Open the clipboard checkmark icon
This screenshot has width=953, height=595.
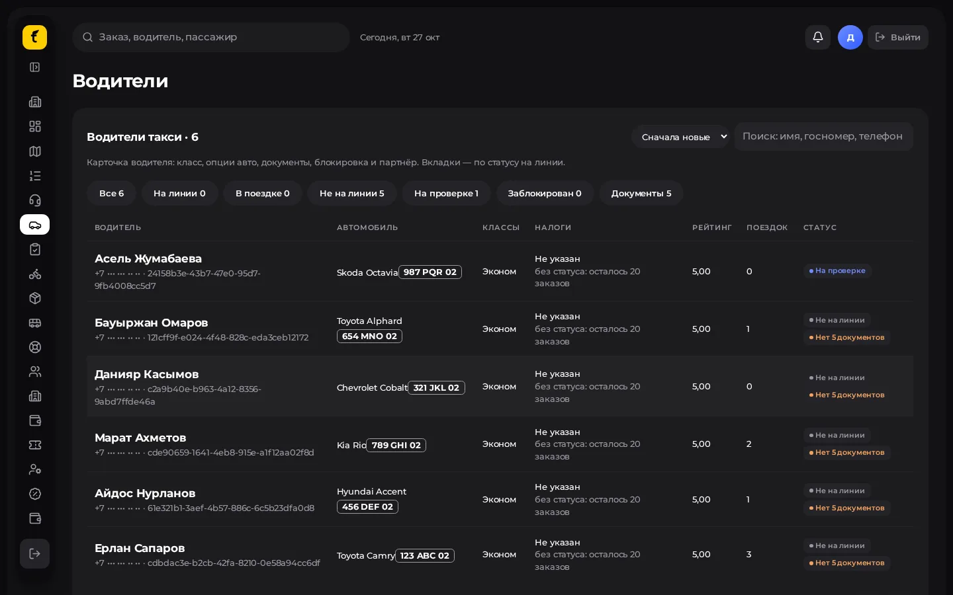[35, 249]
